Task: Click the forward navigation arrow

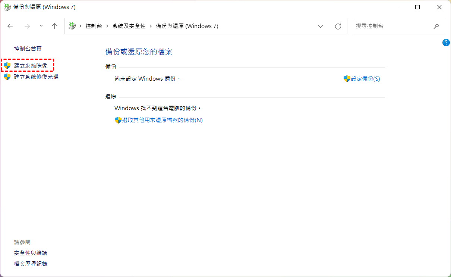Action: click(x=27, y=26)
